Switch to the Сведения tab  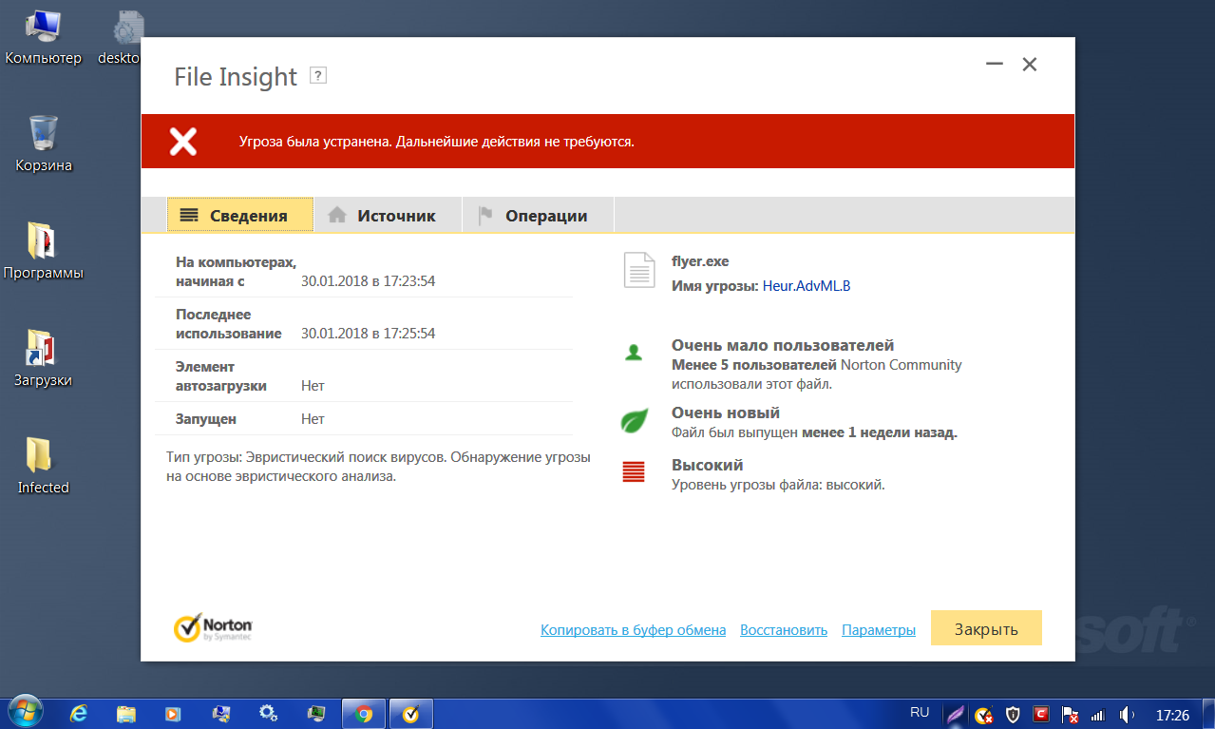pyautogui.click(x=240, y=216)
